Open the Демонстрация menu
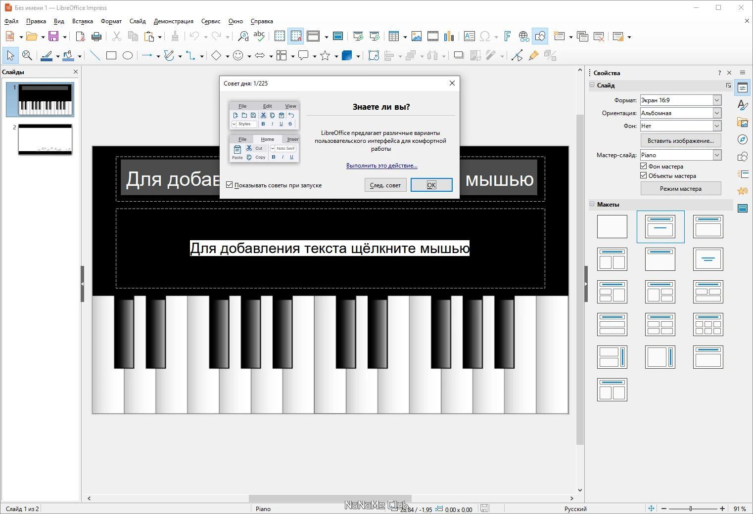 (x=174, y=21)
